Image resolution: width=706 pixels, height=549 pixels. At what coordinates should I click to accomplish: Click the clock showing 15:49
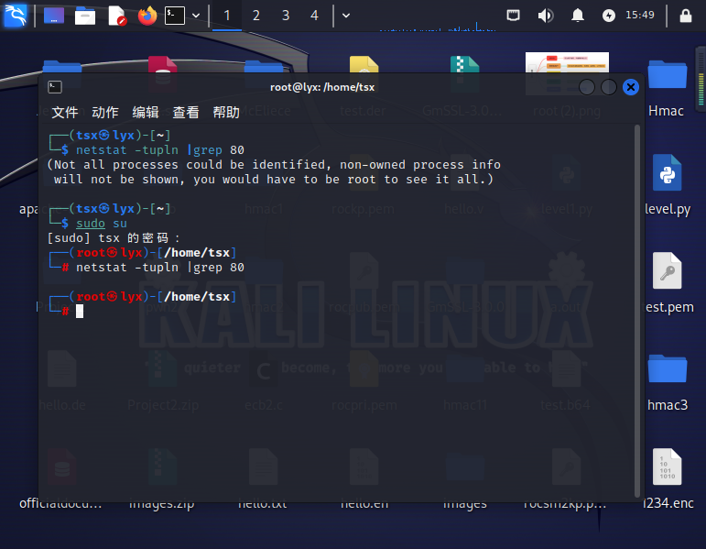point(640,16)
